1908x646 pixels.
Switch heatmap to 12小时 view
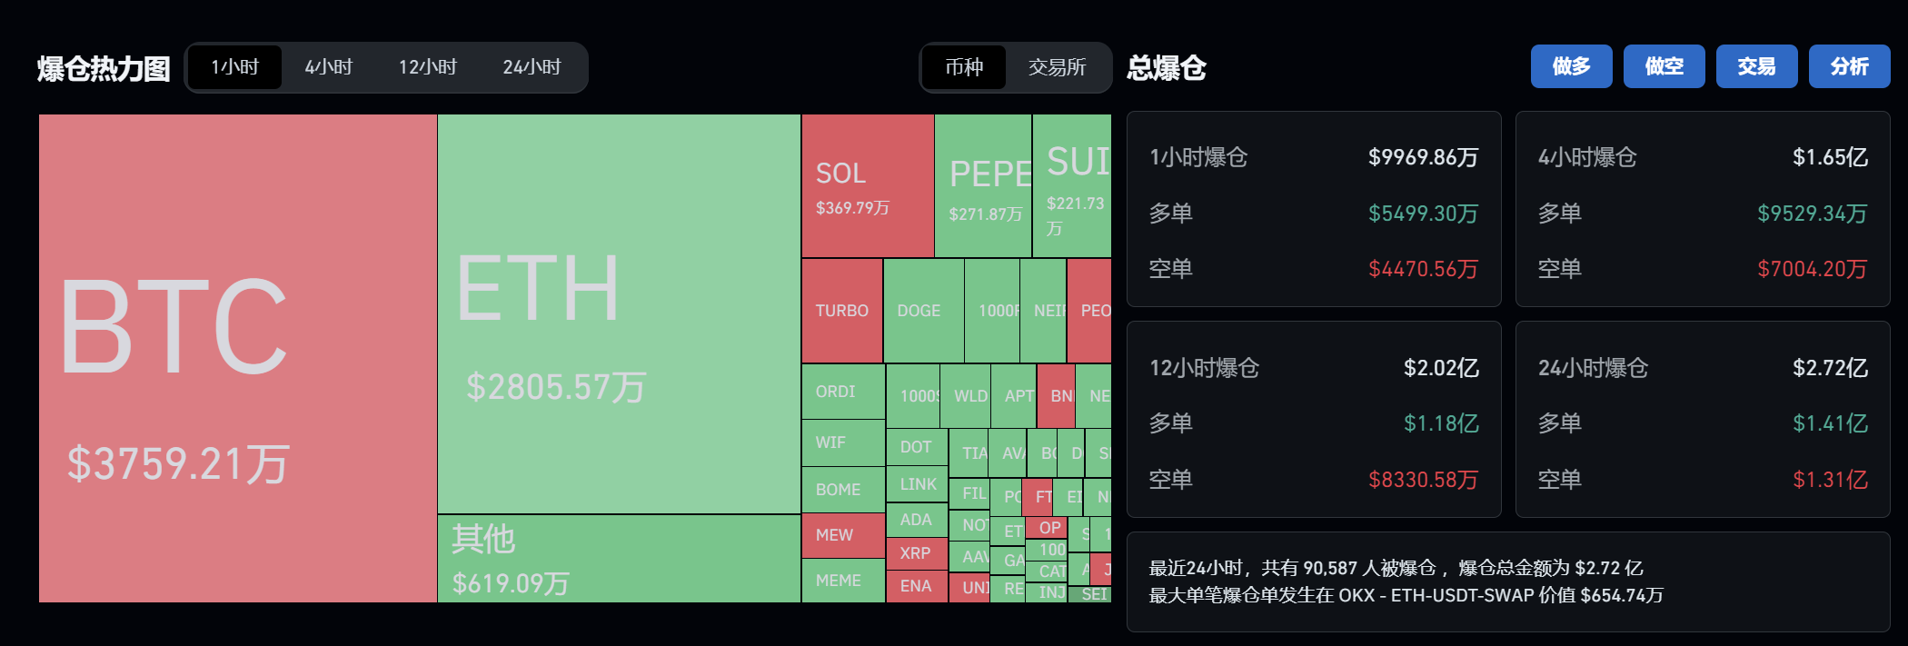pos(427,67)
